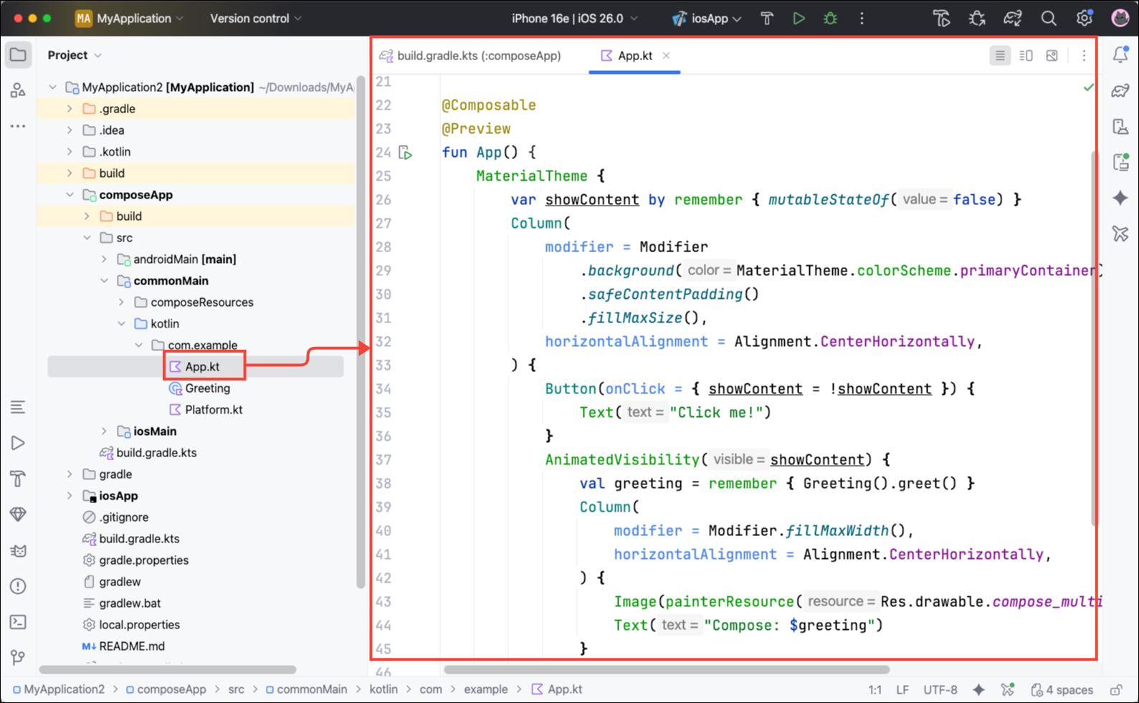
Task: Click run gutter icon beside fun App()
Action: [406, 153]
